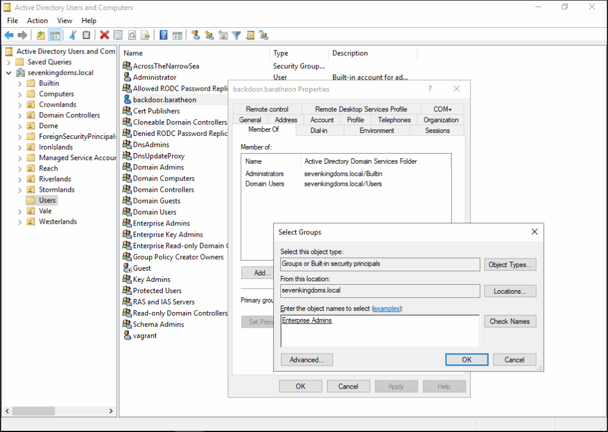
Task: Click the Check Names button
Action: (x=510, y=321)
